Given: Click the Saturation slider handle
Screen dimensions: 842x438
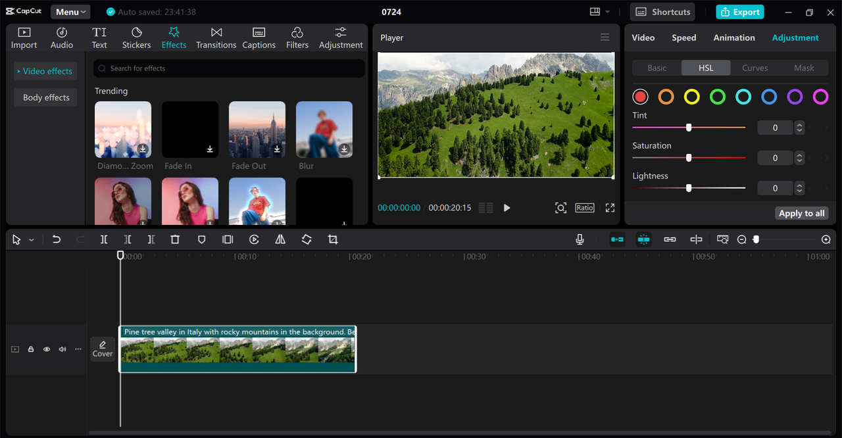Looking at the screenshot, I should pos(689,158).
